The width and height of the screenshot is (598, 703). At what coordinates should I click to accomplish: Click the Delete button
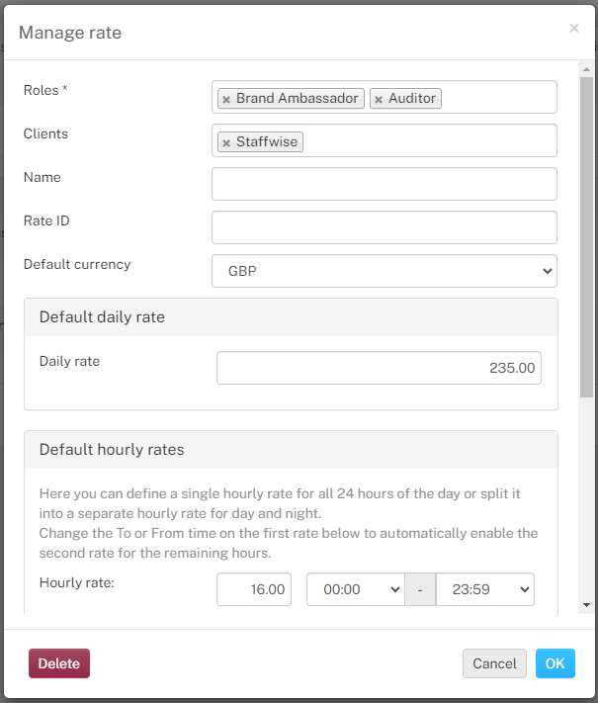coord(59,663)
